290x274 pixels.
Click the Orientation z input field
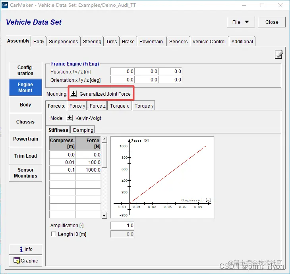click(x=170, y=80)
